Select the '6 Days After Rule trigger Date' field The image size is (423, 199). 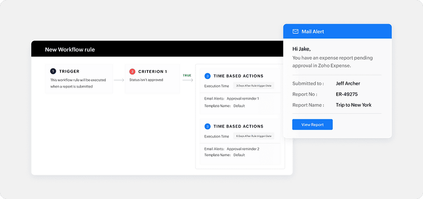254,136
